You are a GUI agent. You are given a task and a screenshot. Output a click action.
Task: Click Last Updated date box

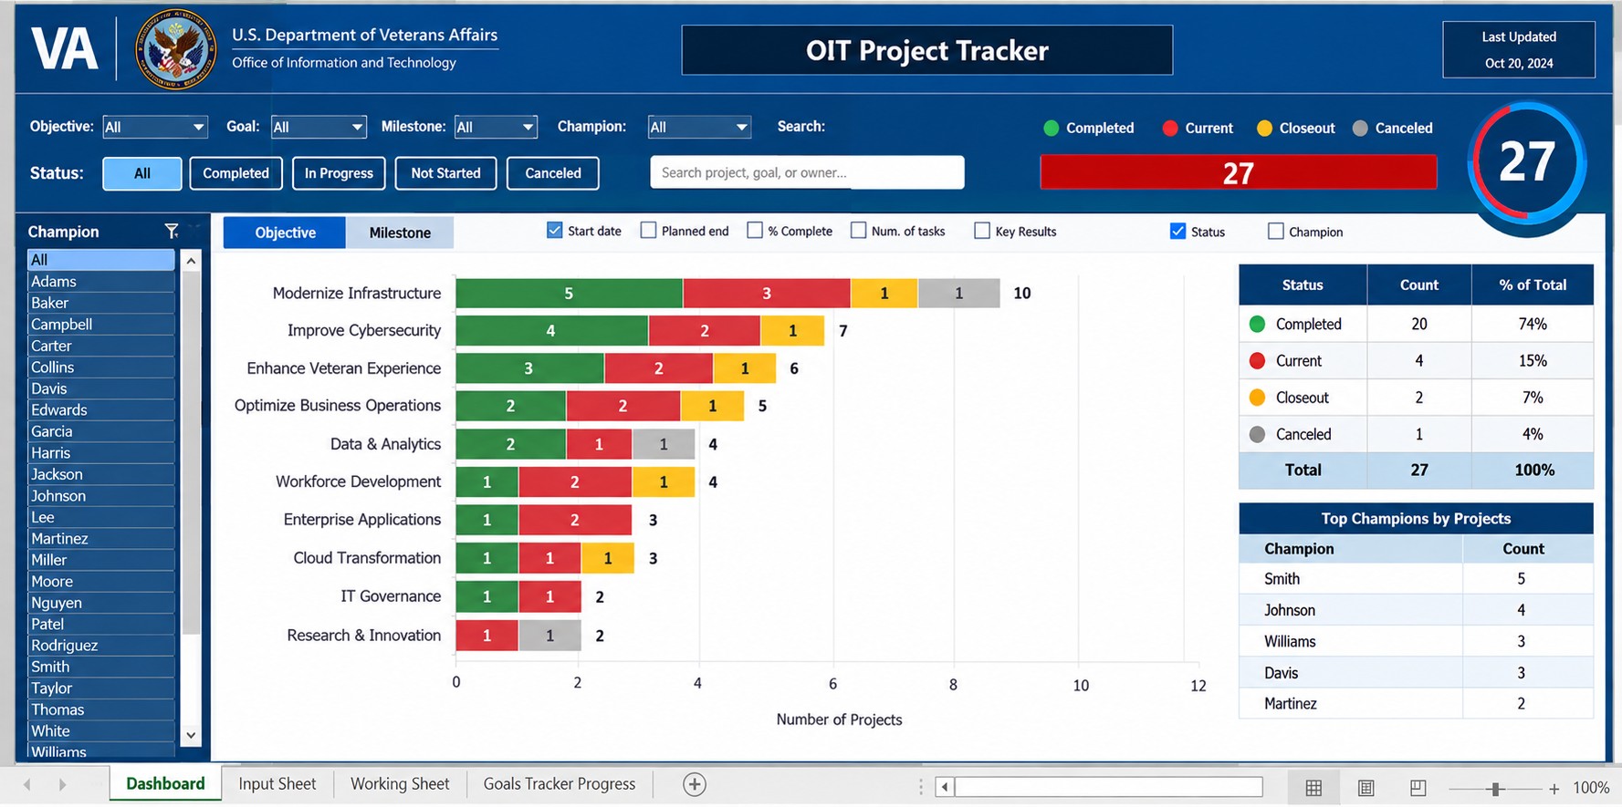(1519, 50)
